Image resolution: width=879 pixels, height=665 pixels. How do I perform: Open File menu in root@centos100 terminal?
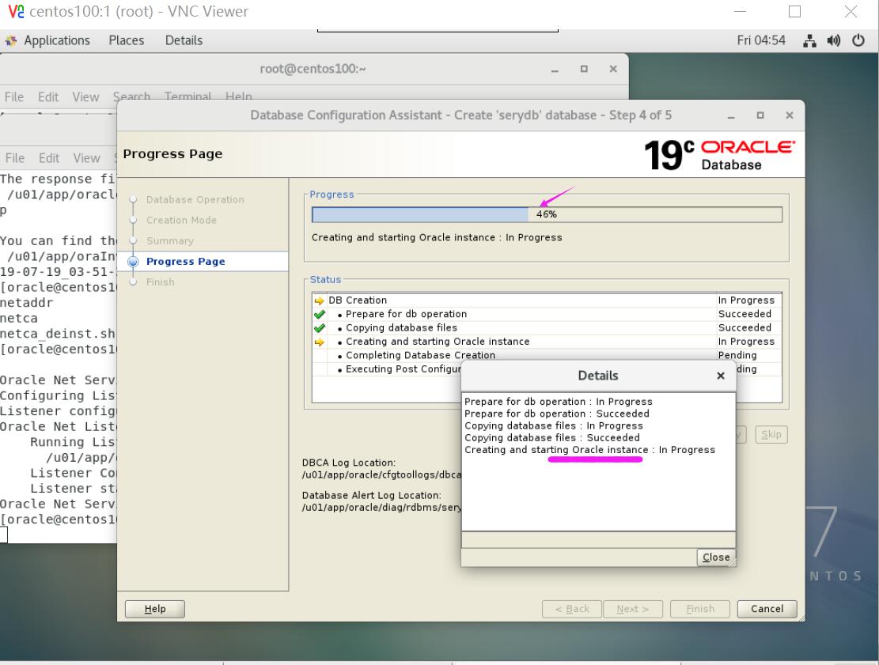point(14,97)
